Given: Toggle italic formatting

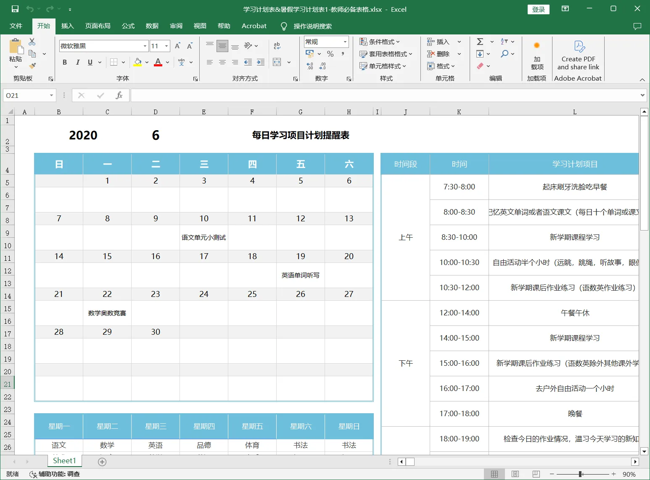Looking at the screenshot, I should (77, 62).
